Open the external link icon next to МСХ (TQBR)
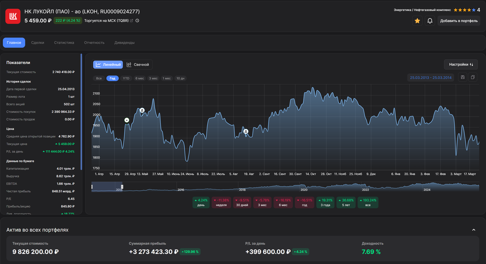The width and height of the screenshot is (486, 264). 131,21
